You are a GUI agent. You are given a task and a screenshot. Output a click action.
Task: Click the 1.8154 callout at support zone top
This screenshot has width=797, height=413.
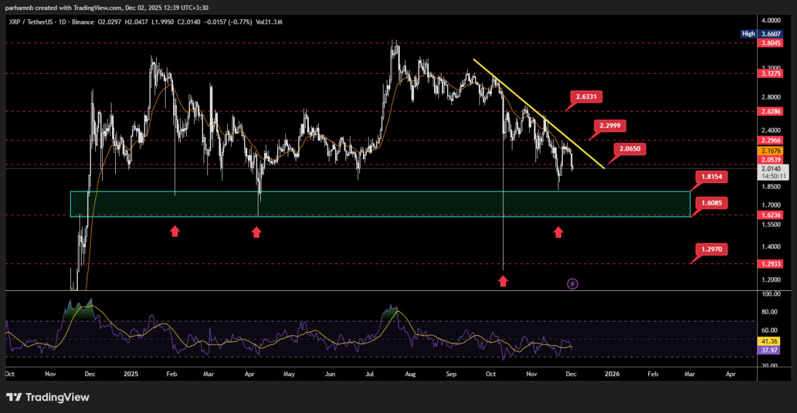tap(710, 177)
